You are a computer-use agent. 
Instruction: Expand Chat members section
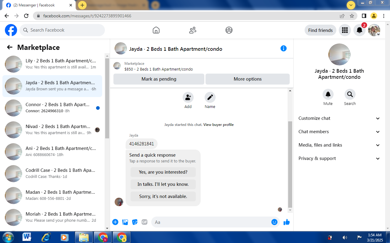[339, 132]
